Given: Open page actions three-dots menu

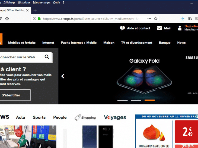Looking at the screenshot, I should (x=149, y=19).
